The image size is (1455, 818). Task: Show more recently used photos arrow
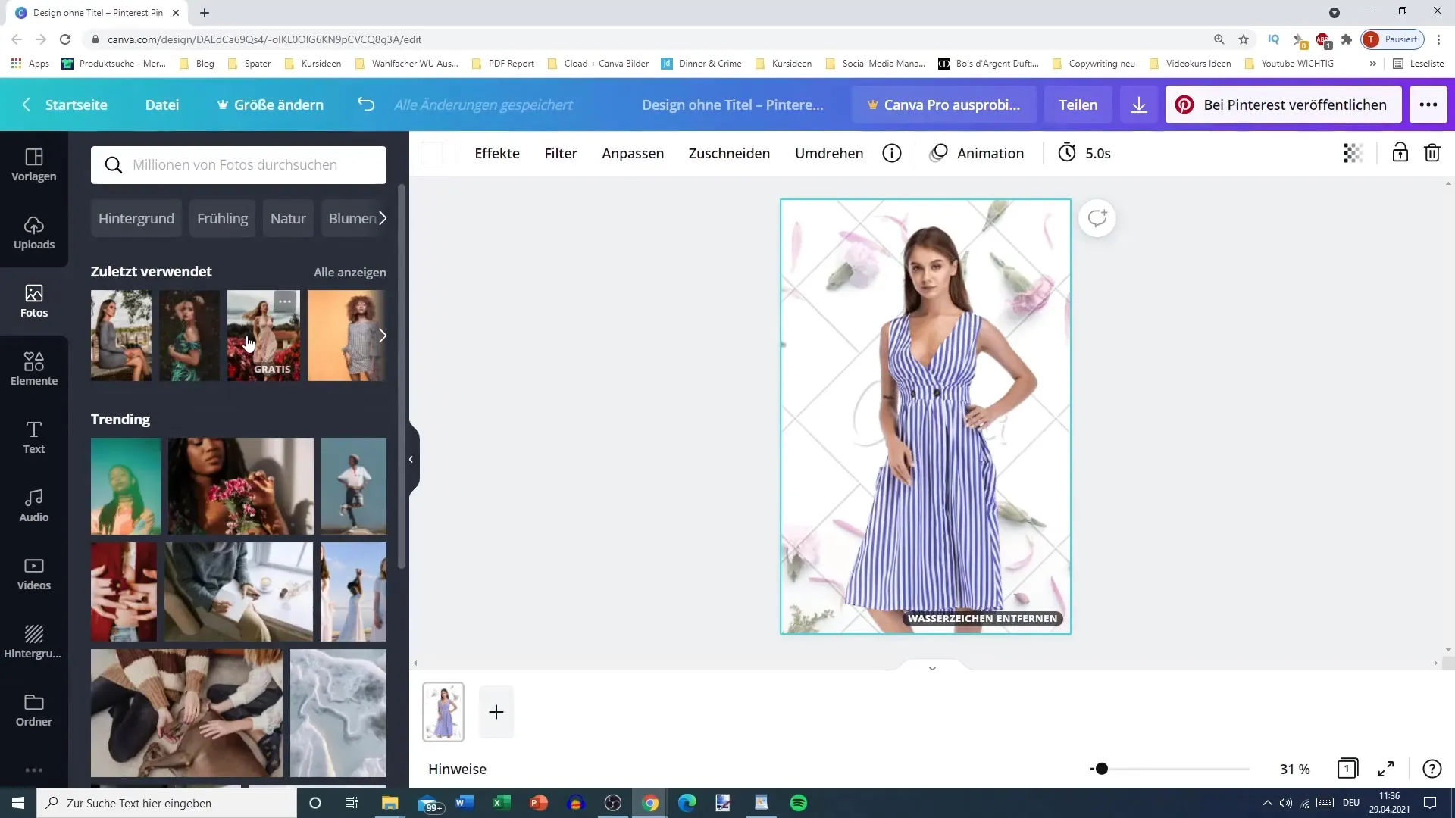[x=383, y=336]
